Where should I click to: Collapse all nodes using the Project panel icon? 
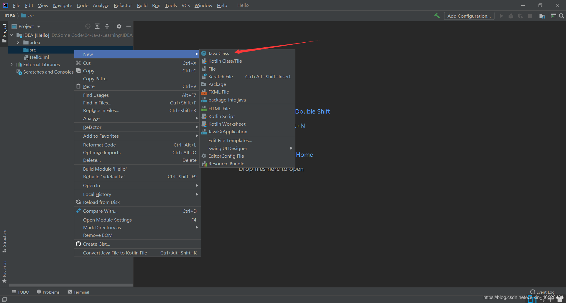107,26
